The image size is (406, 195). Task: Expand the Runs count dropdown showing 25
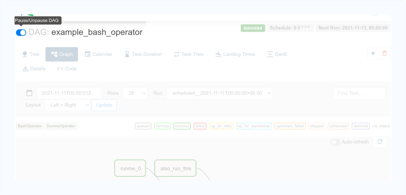pyautogui.click(x=135, y=93)
